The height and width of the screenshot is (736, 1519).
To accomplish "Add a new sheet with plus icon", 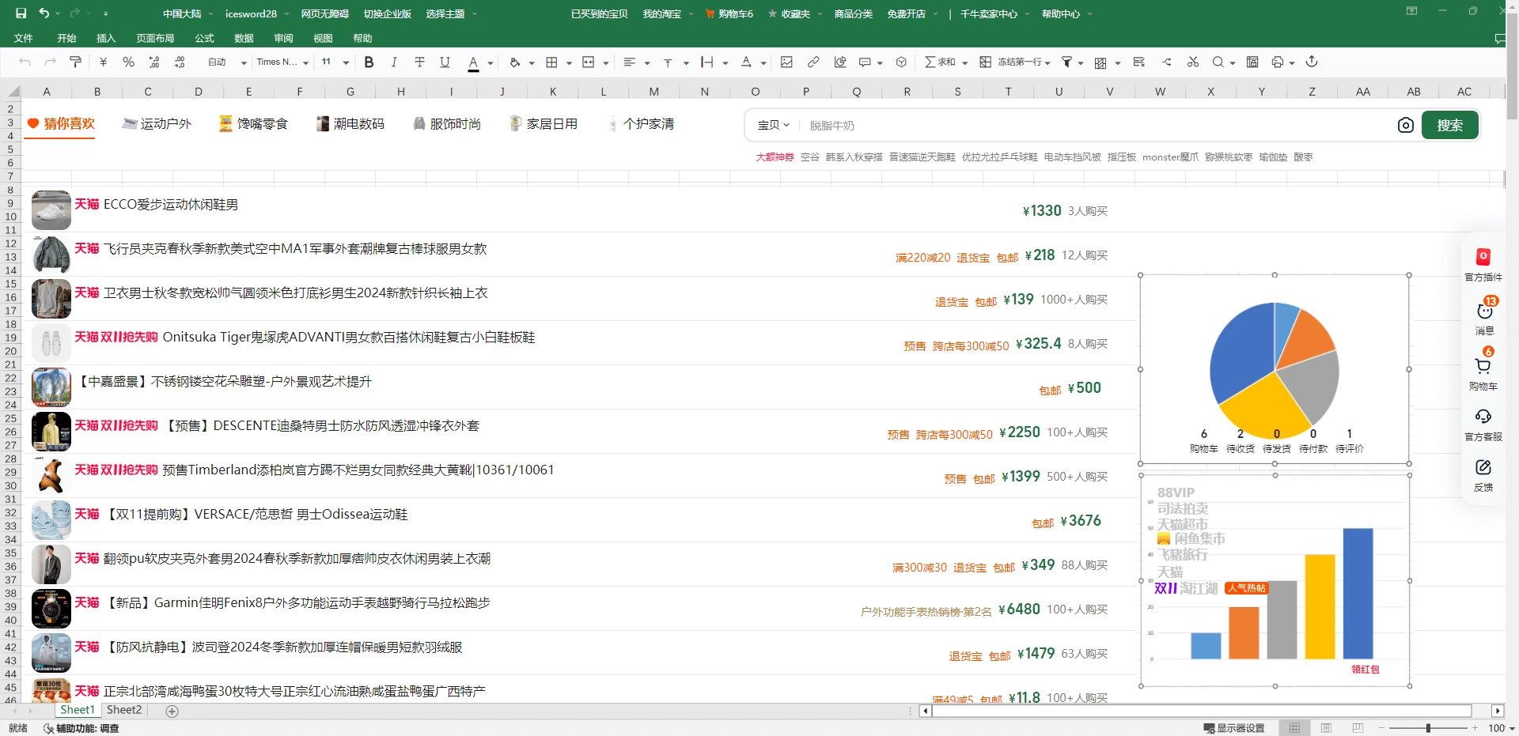I will [x=172, y=711].
